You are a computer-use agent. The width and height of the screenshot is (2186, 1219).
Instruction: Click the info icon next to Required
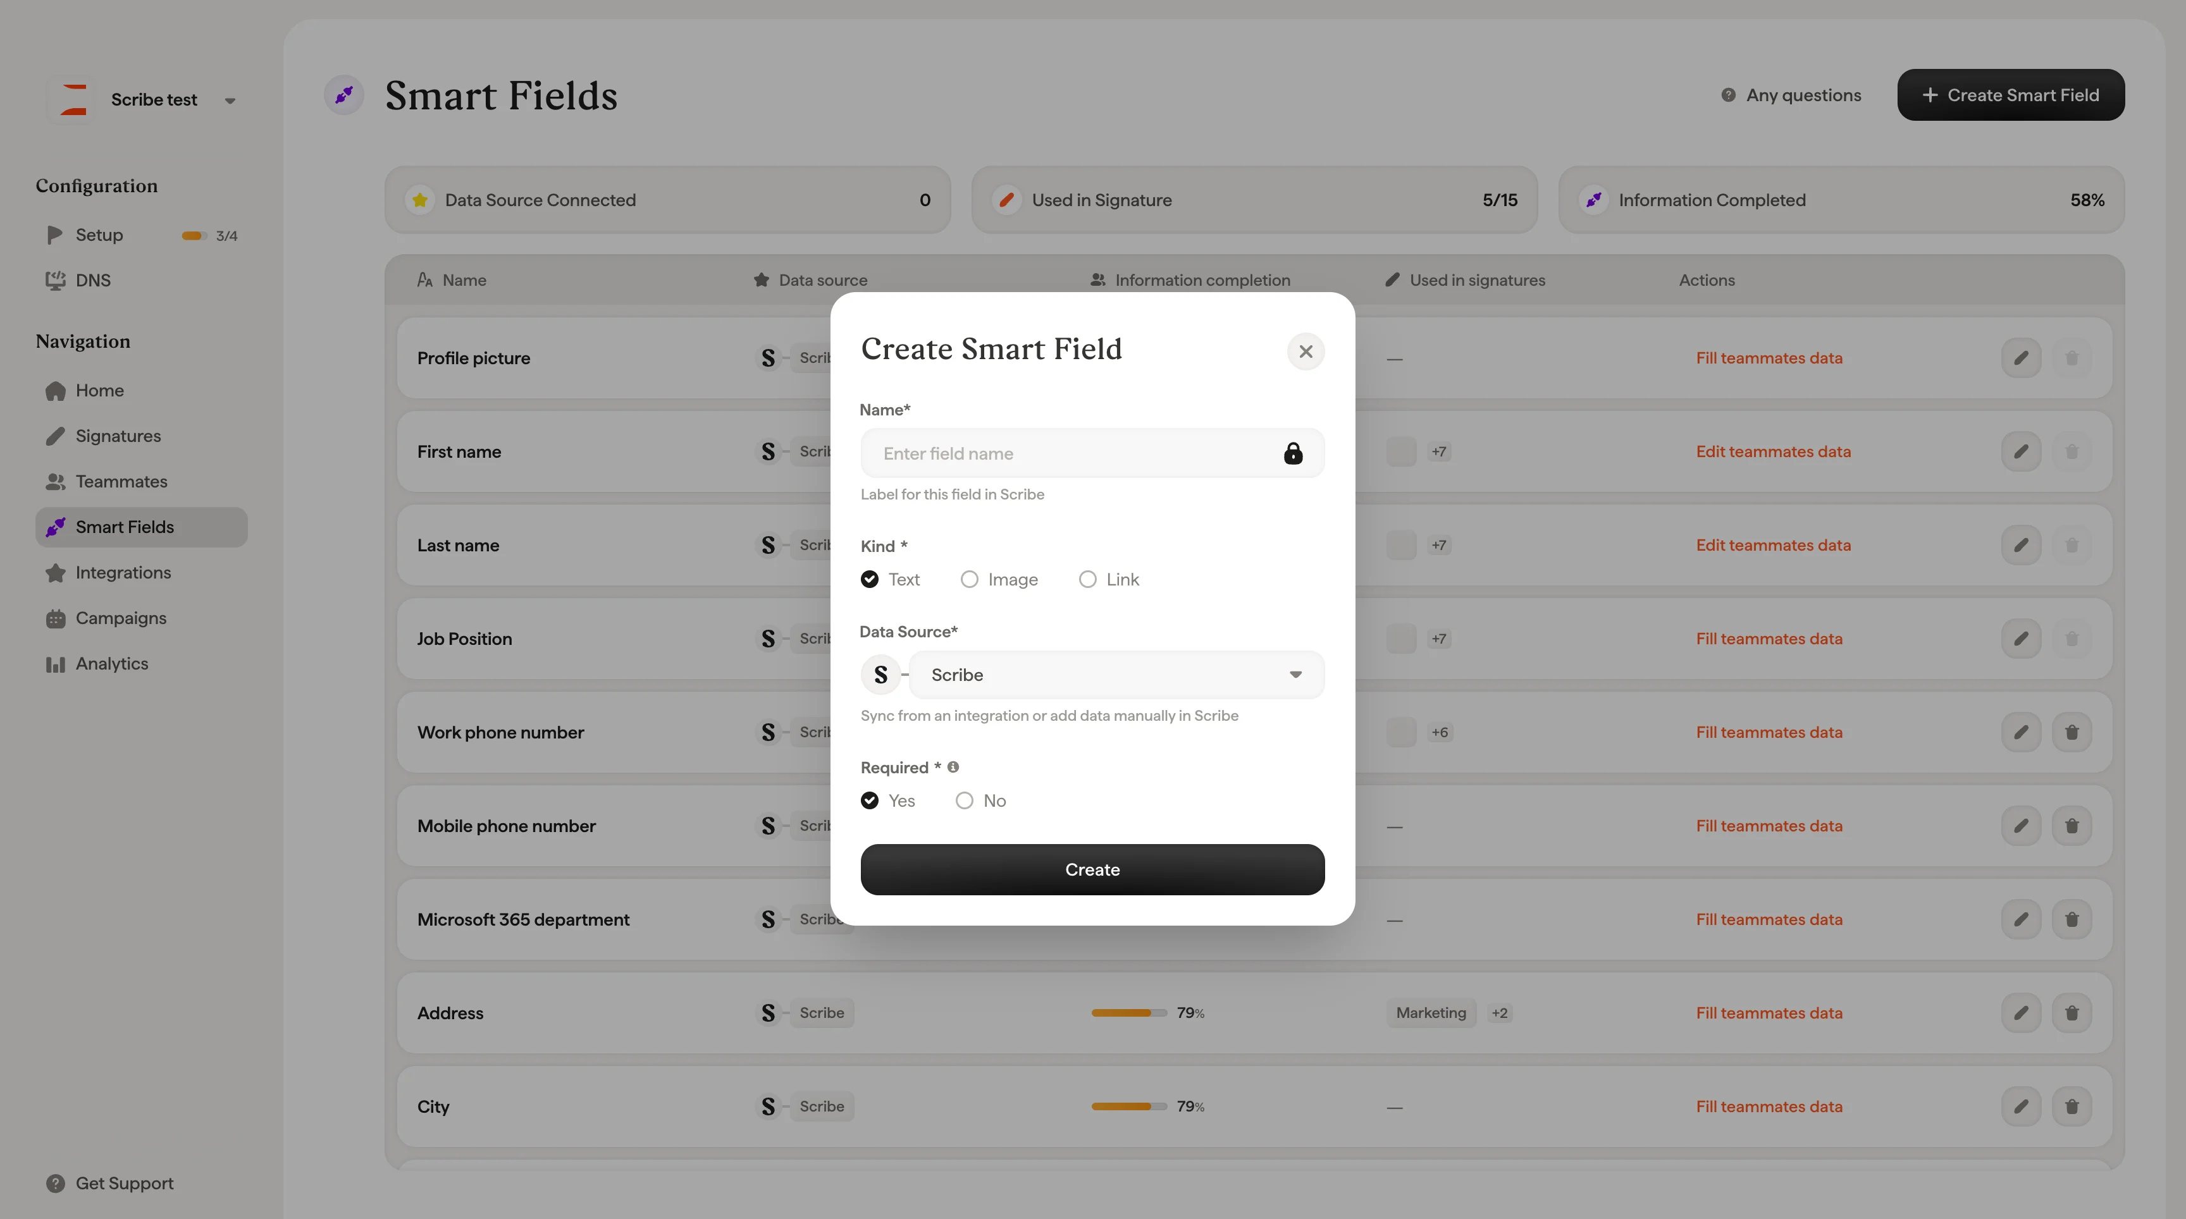(953, 767)
